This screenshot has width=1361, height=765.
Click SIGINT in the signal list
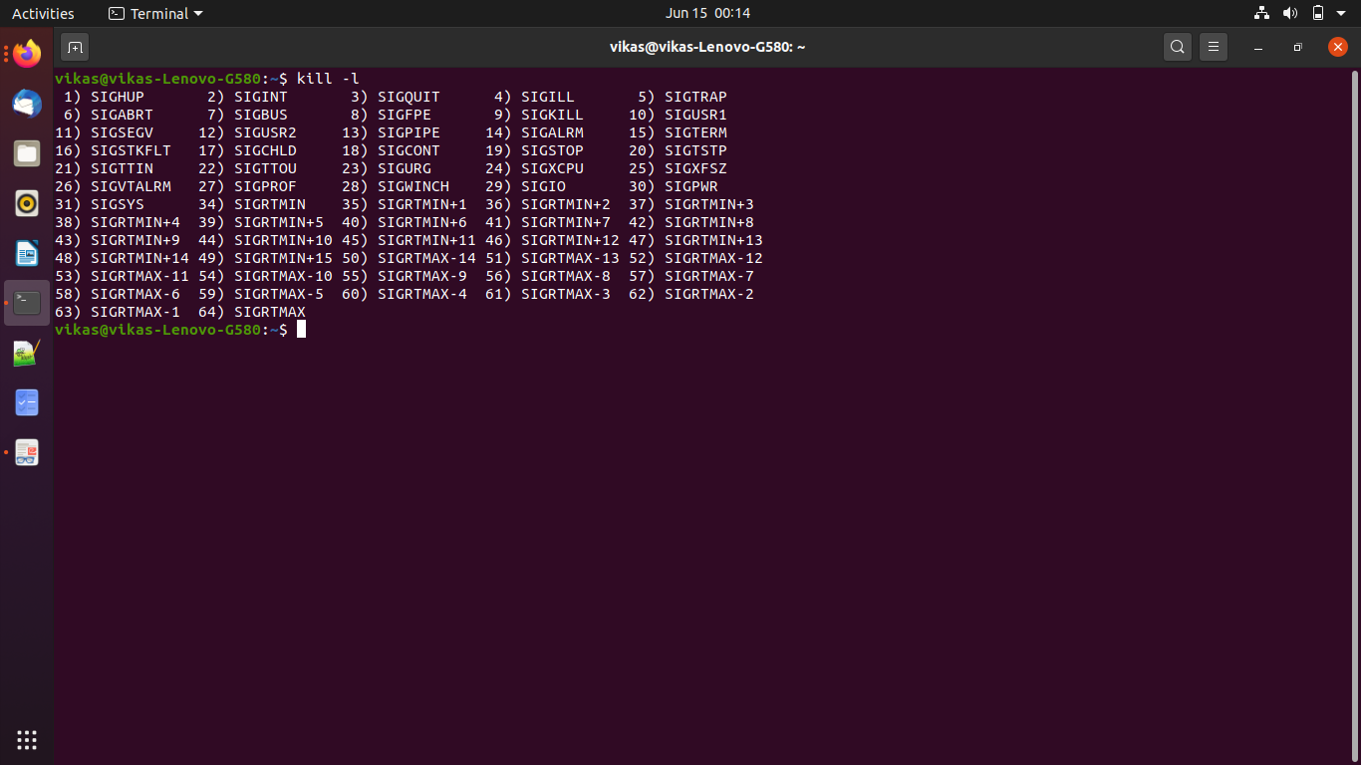[x=261, y=97]
